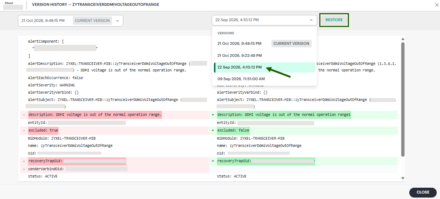Click left 'name: zyTransceiverDdmiVoltageOutOfRange' line
The image size is (440, 199).
(x=70, y=145)
